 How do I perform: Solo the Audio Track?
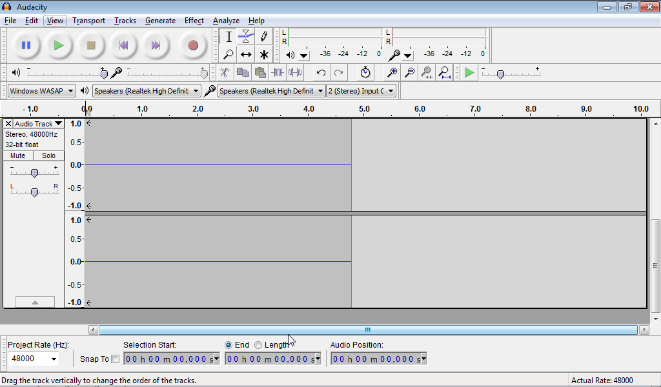click(48, 155)
